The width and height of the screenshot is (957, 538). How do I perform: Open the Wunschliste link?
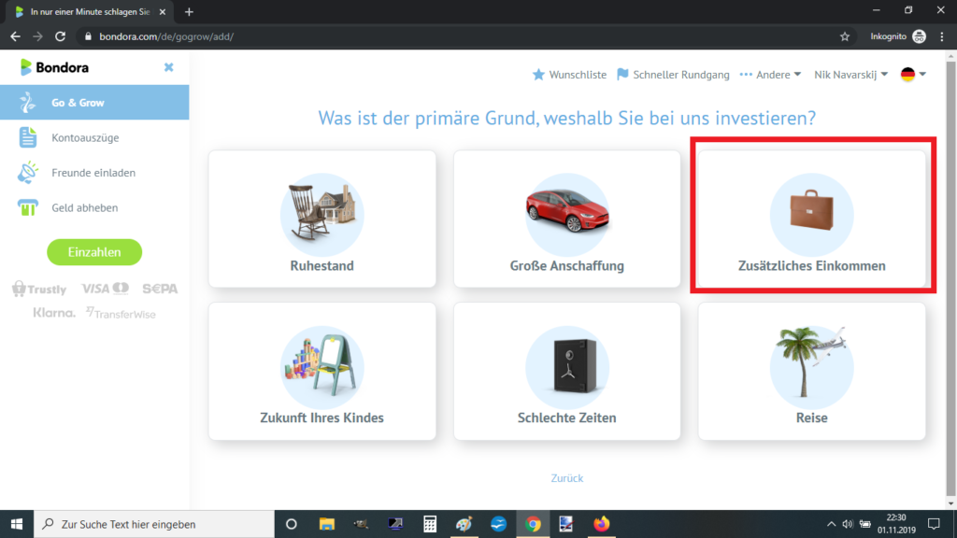pyautogui.click(x=569, y=75)
